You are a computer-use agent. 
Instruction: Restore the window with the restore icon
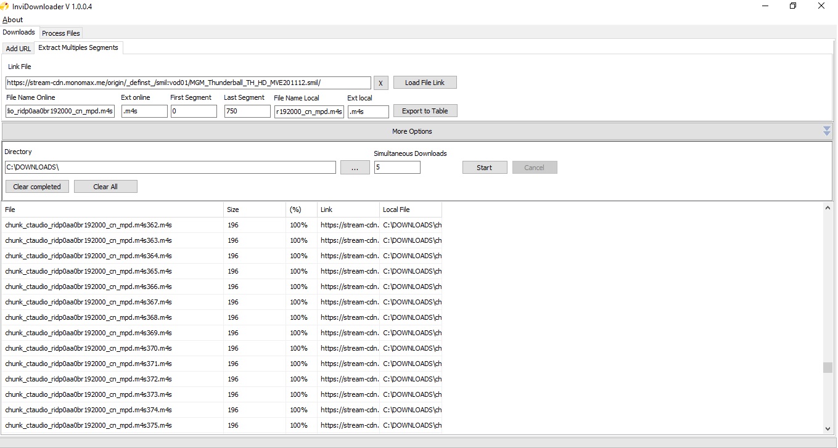click(793, 6)
